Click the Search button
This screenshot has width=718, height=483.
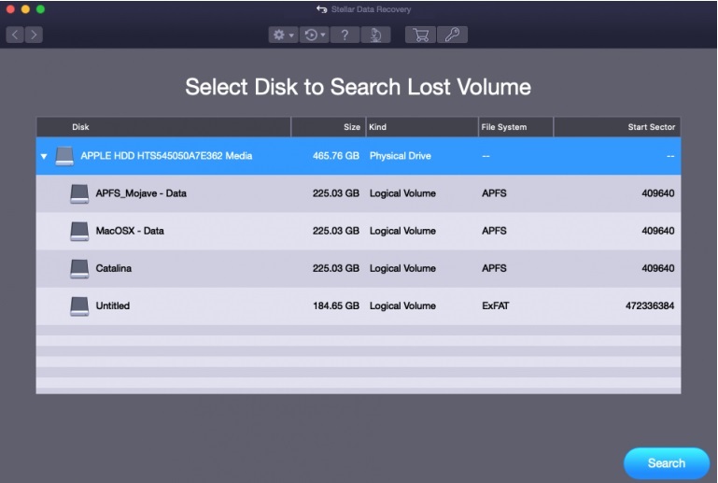click(x=667, y=463)
